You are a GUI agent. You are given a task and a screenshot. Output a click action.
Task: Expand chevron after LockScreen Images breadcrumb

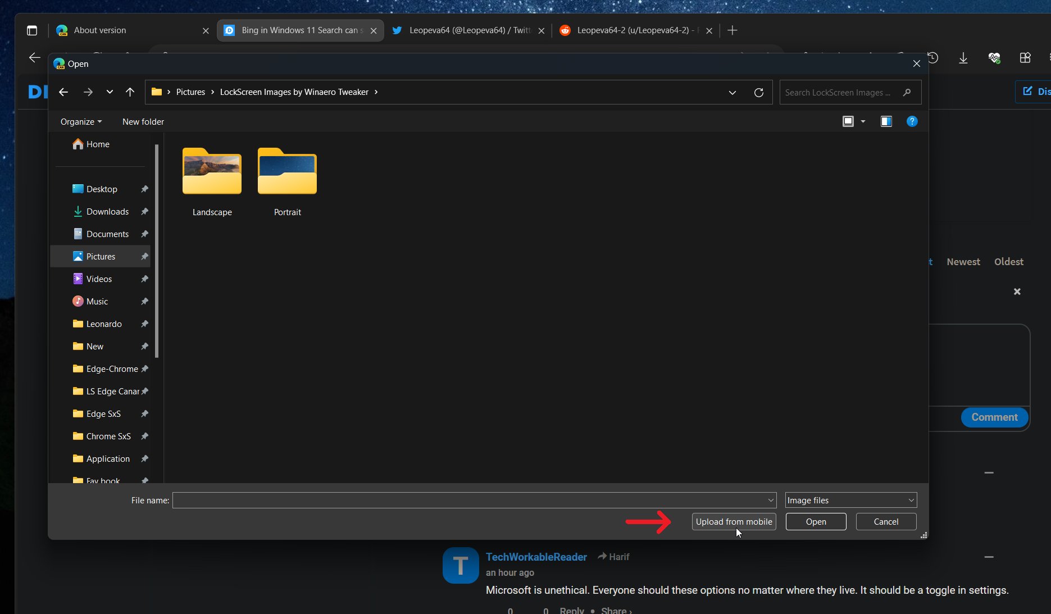[x=376, y=92]
